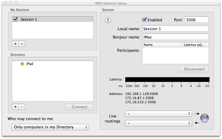Select iPad in the Directory list
This screenshot has width=222, height=139.
coord(53,64)
